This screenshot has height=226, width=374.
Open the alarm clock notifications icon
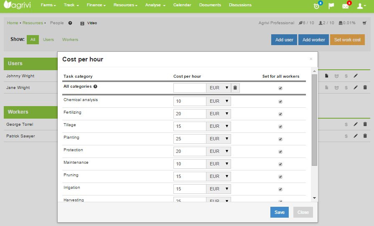[317, 6]
